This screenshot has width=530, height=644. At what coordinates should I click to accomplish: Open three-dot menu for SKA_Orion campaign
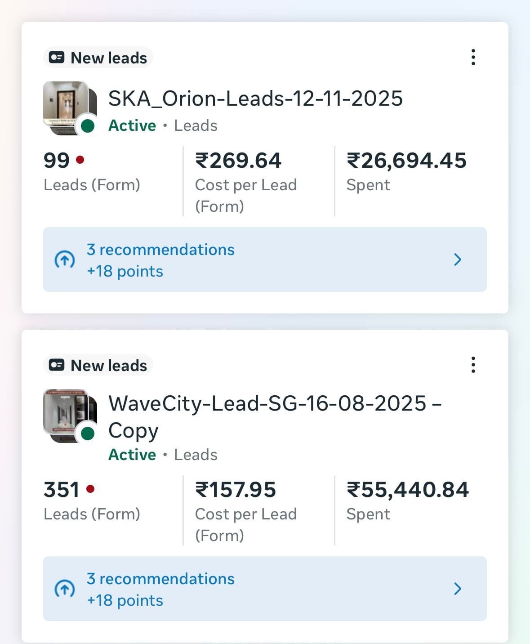tap(473, 58)
